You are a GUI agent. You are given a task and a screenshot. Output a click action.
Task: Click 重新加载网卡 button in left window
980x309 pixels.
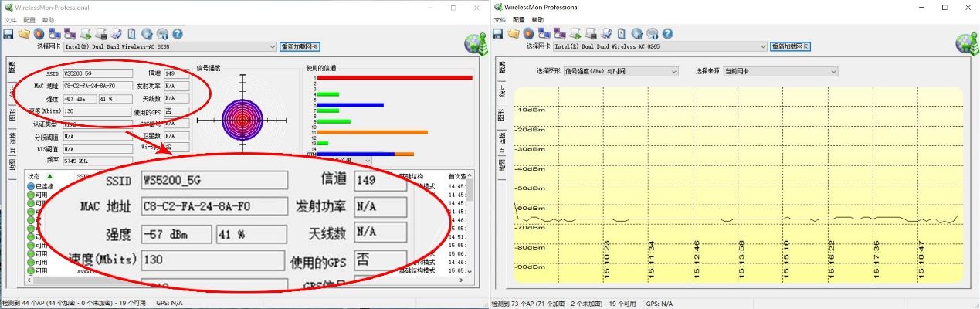[299, 47]
